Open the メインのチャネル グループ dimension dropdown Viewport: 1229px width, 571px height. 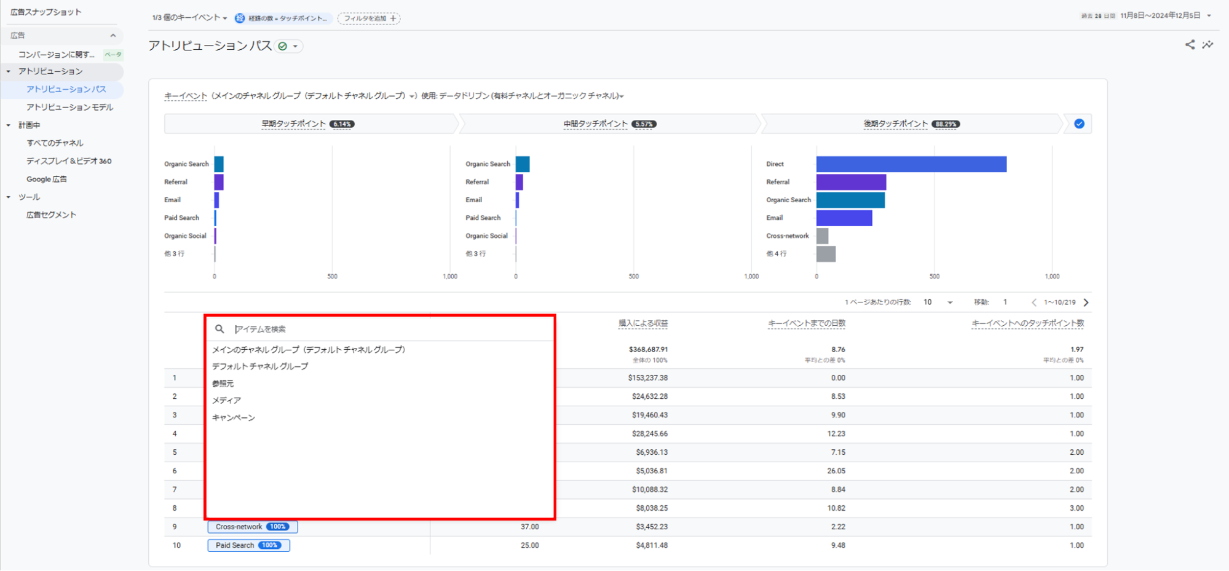coord(313,96)
